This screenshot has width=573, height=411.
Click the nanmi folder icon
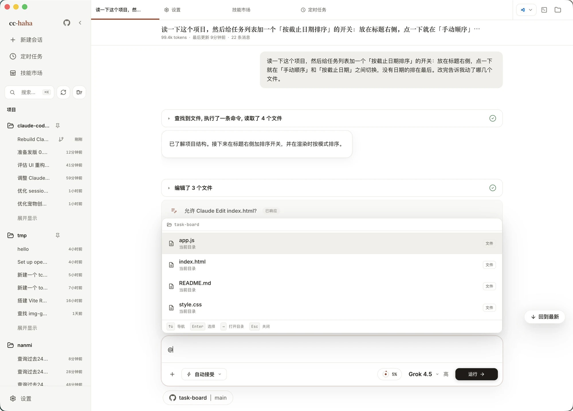coord(11,345)
